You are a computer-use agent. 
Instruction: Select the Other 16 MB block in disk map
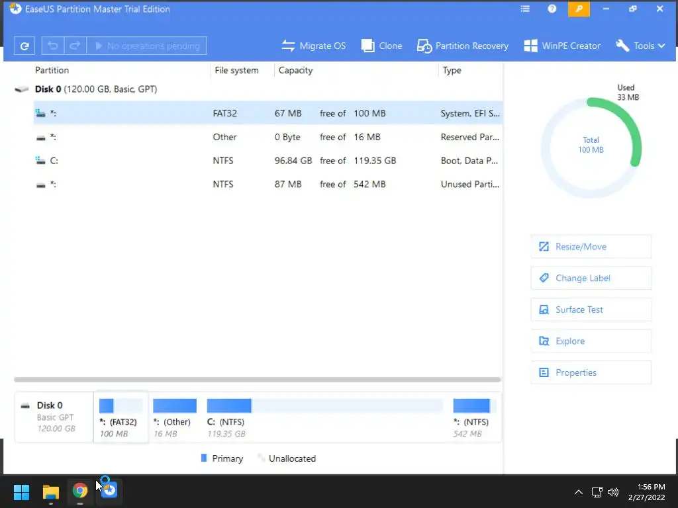[174, 417]
